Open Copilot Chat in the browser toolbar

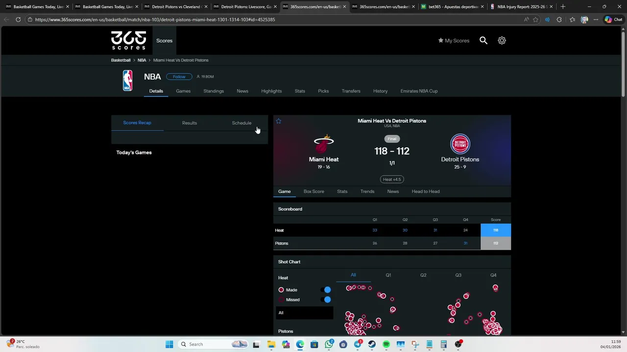(613, 20)
